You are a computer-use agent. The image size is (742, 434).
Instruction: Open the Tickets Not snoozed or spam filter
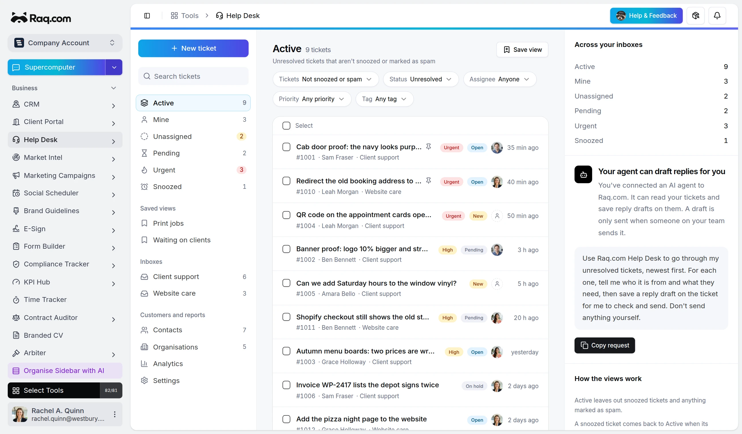click(x=325, y=79)
